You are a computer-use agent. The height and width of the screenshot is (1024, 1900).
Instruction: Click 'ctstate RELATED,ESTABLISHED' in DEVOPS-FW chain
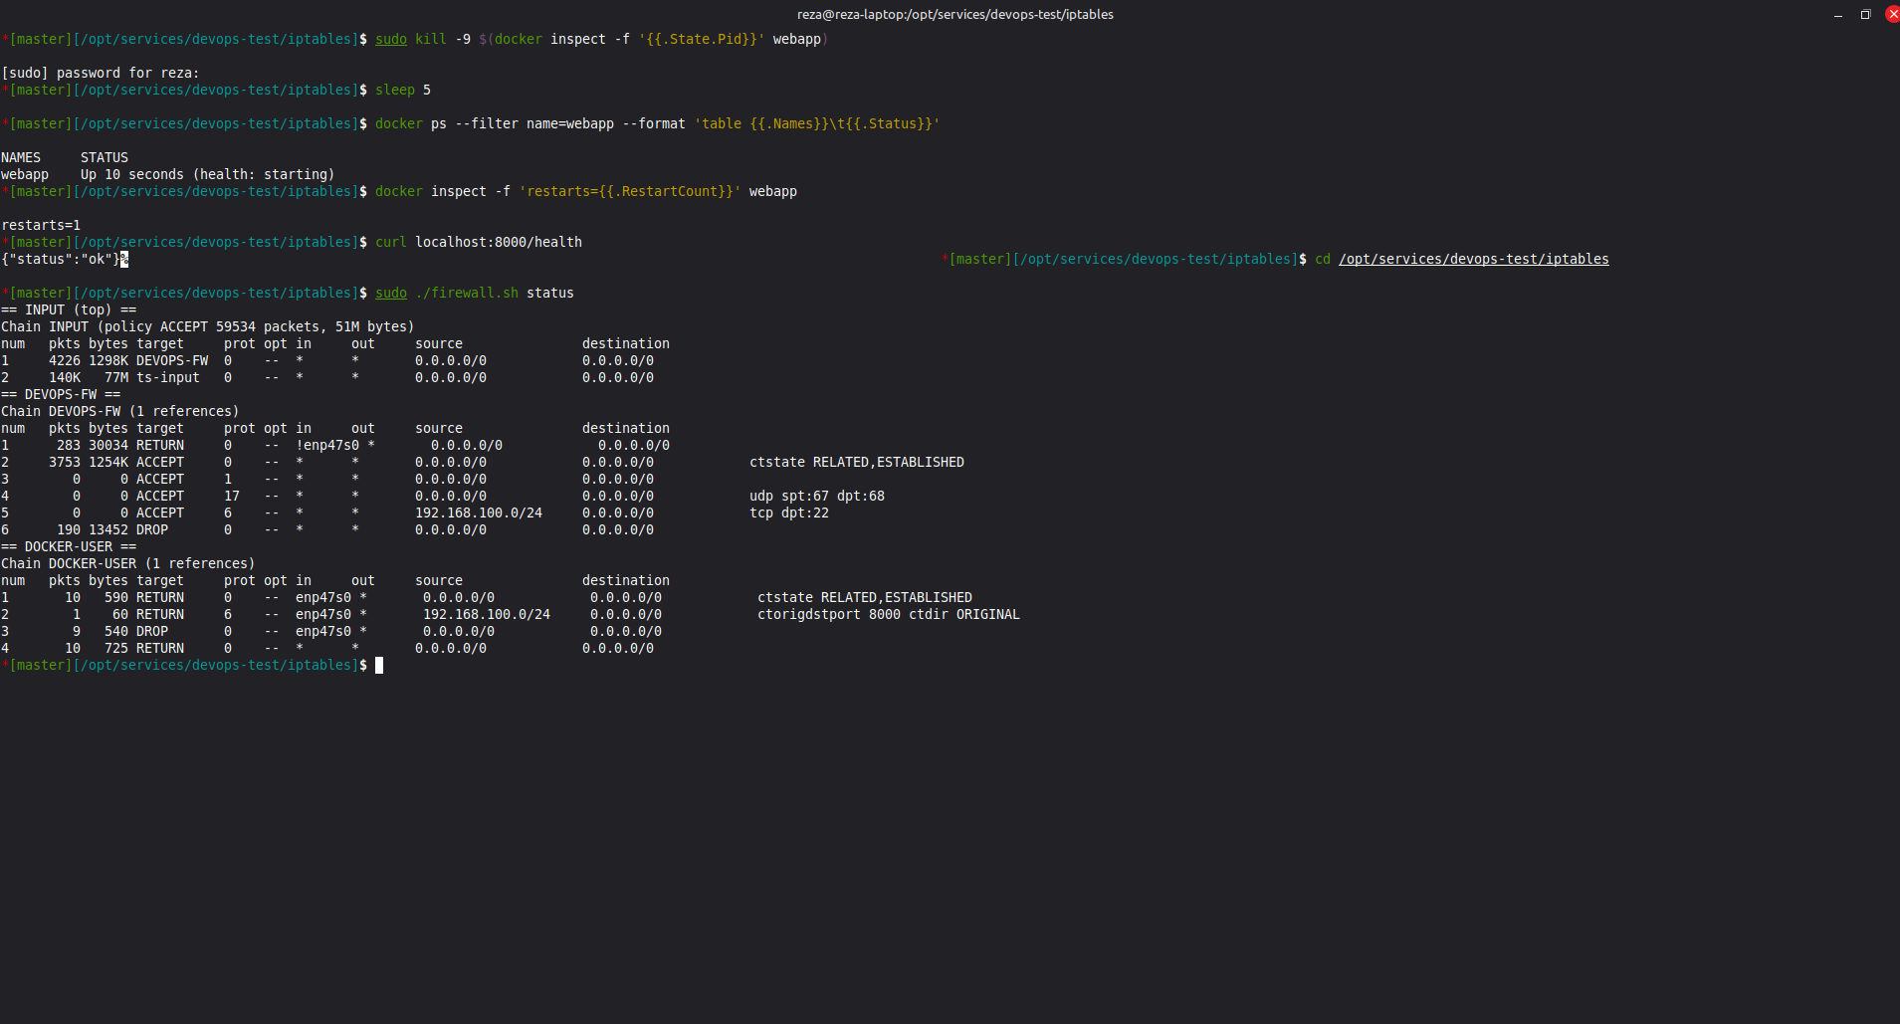[x=857, y=462]
